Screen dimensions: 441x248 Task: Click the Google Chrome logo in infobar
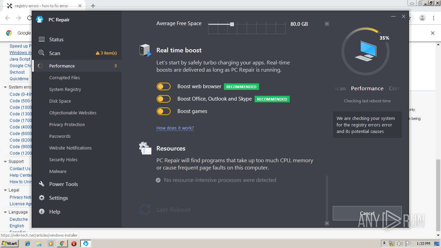coord(9,33)
